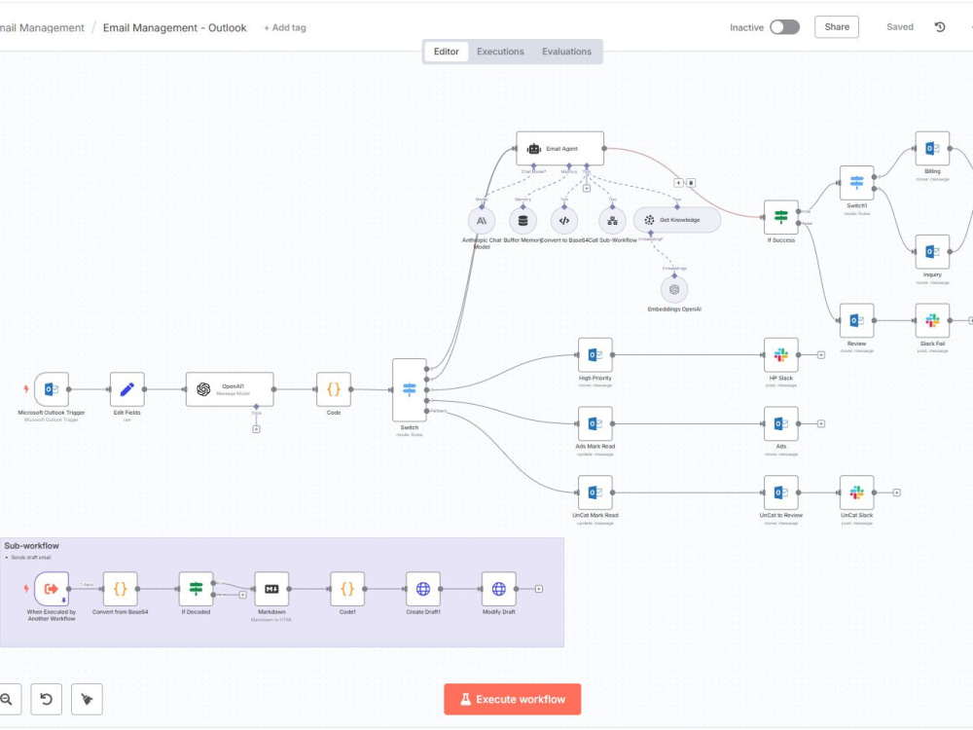Viewport: 973px width, 730px height.
Task: Click the tidy up workflow broom button
Action: [87, 700]
